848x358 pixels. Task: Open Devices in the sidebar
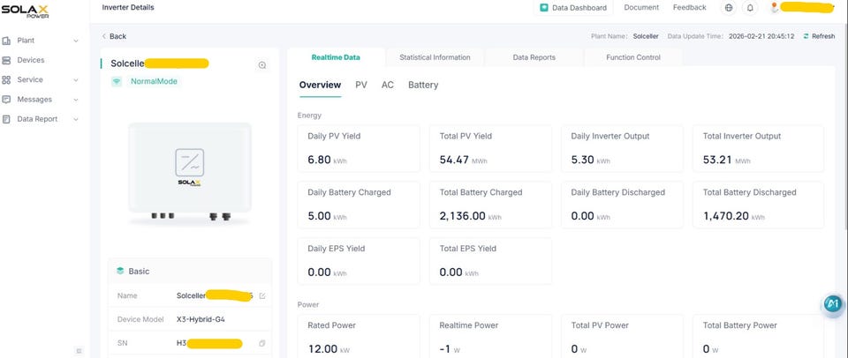[x=31, y=60]
